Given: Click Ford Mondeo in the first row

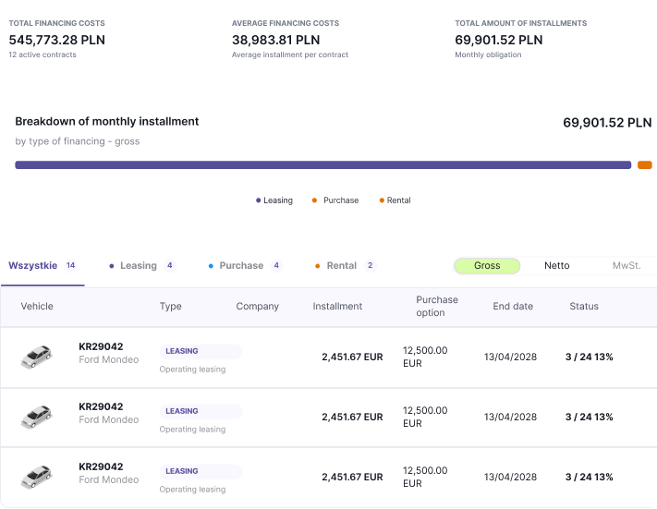Looking at the screenshot, I should click(108, 360).
